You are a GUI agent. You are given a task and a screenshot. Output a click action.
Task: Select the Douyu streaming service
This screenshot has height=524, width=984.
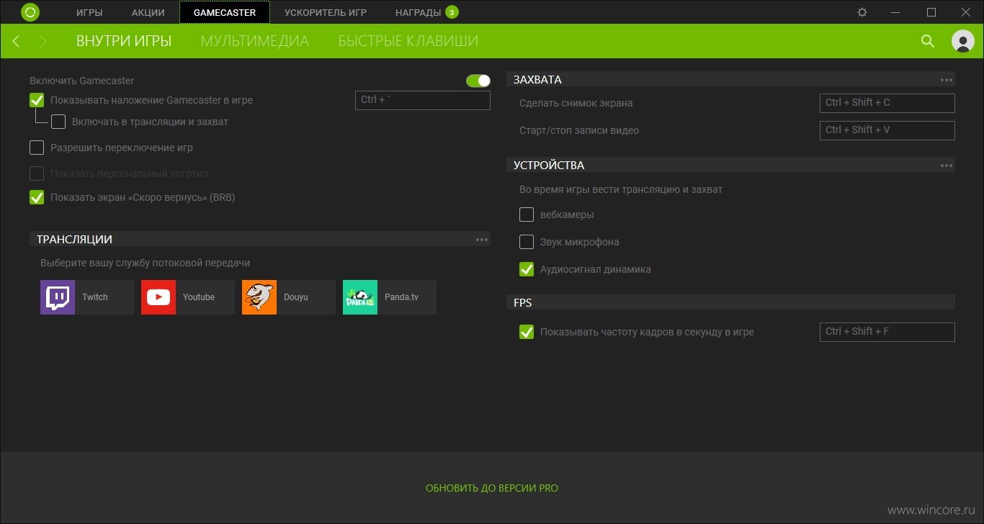(x=288, y=297)
